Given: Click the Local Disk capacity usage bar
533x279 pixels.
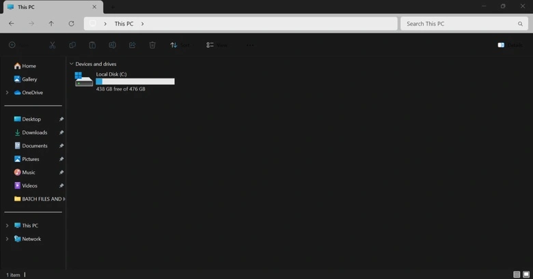Looking at the screenshot, I should [135, 81].
